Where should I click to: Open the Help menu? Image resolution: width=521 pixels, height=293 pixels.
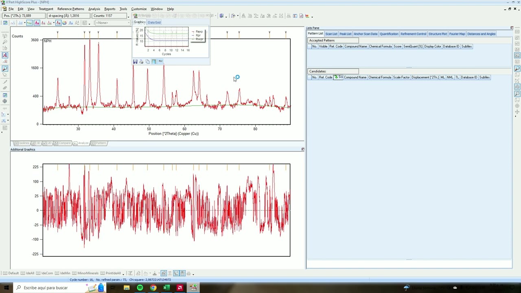point(171,9)
